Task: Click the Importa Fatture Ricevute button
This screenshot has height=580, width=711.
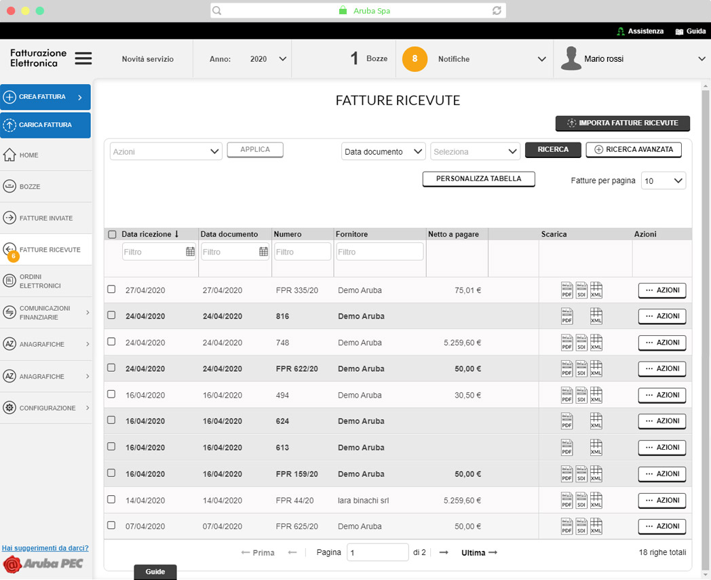Action: pyautogui.click(x=622, y=123)
